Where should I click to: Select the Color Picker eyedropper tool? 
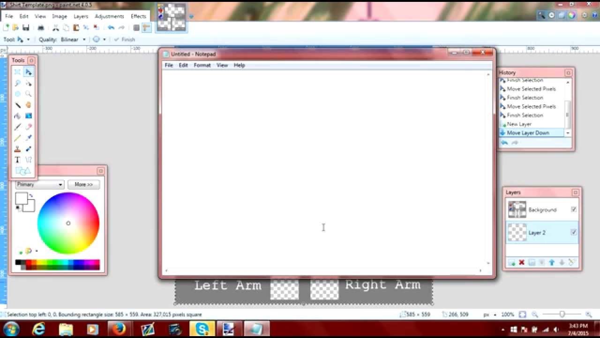[29, 138]
